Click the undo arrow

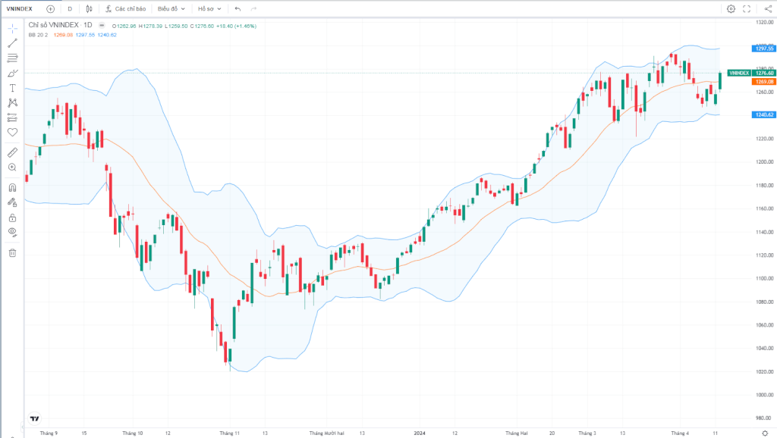pos(238,9)
